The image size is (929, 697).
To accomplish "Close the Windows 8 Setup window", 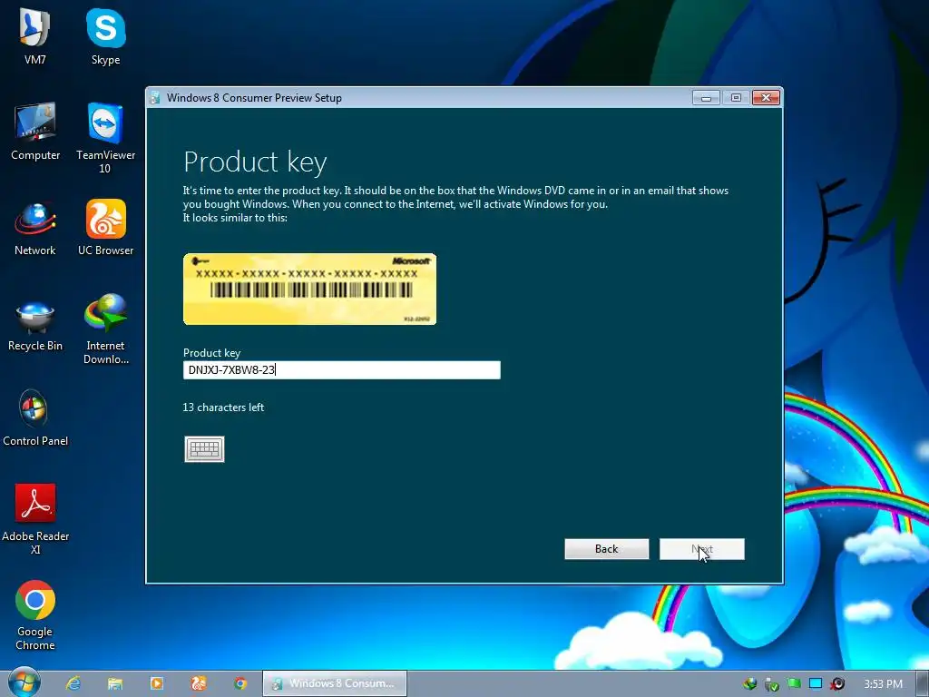I will point(766,98).
